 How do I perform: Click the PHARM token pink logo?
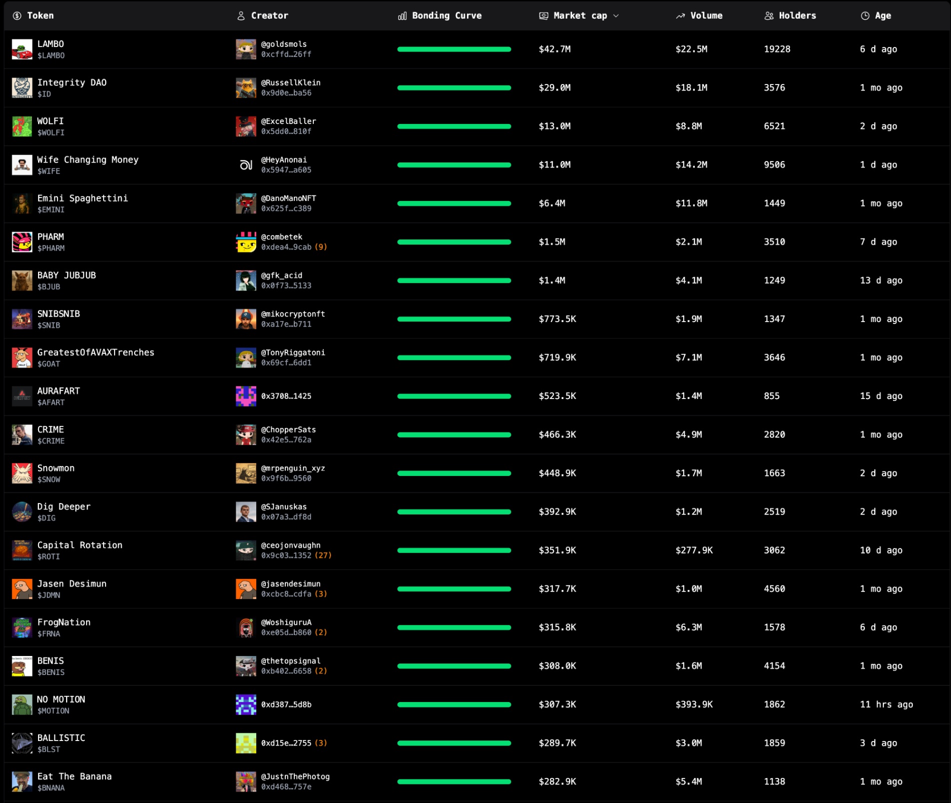pos(22,242)
